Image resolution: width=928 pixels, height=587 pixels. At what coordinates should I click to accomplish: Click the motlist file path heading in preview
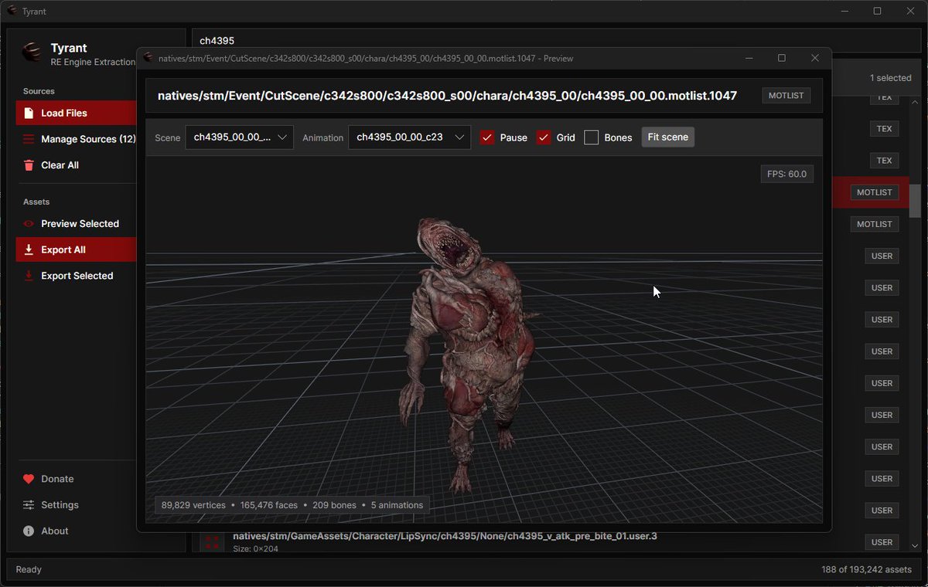pos(447,96)
